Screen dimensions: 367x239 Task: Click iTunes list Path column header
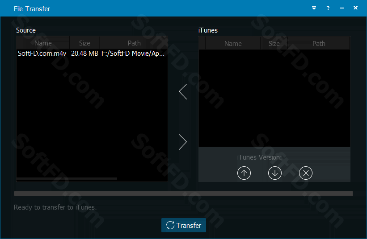click(x=319, y=43)
